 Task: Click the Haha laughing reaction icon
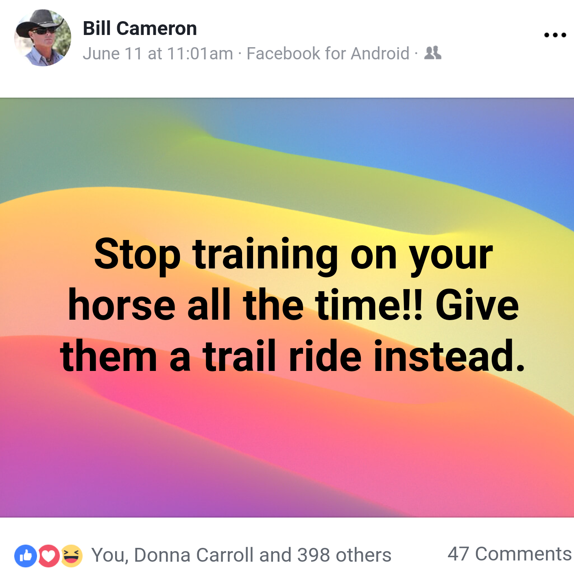pos(72,556)
